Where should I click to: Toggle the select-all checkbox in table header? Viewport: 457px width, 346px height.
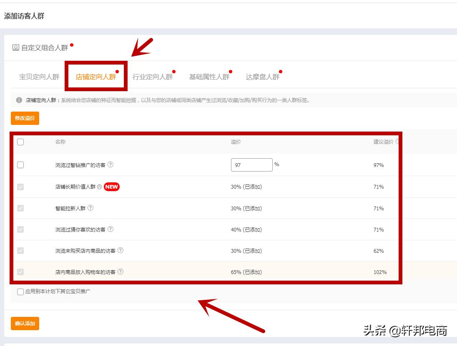[20, 142]
